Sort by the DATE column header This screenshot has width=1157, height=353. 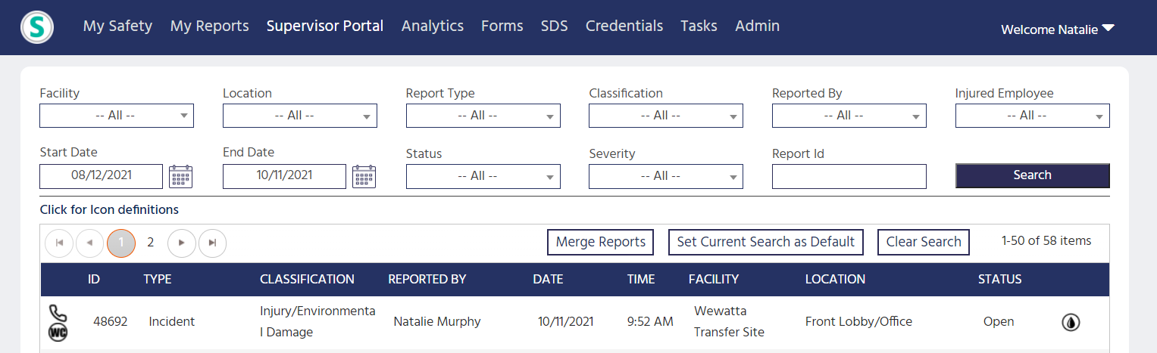(548, 279)
